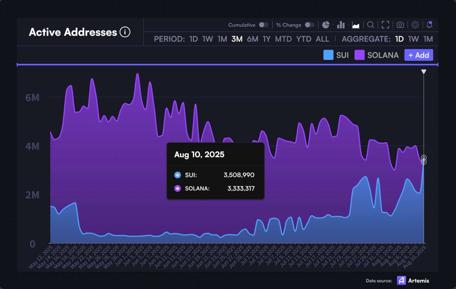Click the 4M y-axis label
This screenshot has width=456, height=289.
(32, 146)
